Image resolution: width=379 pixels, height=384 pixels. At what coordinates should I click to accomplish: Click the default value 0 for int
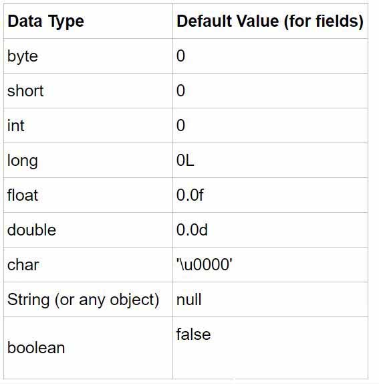point(270,125)
